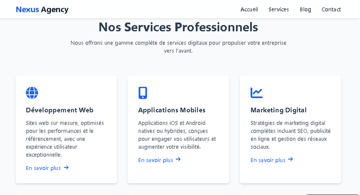Click the Nexus Agency logo
Viewport: 360px width, 195px height.
(x=42, y=9)
